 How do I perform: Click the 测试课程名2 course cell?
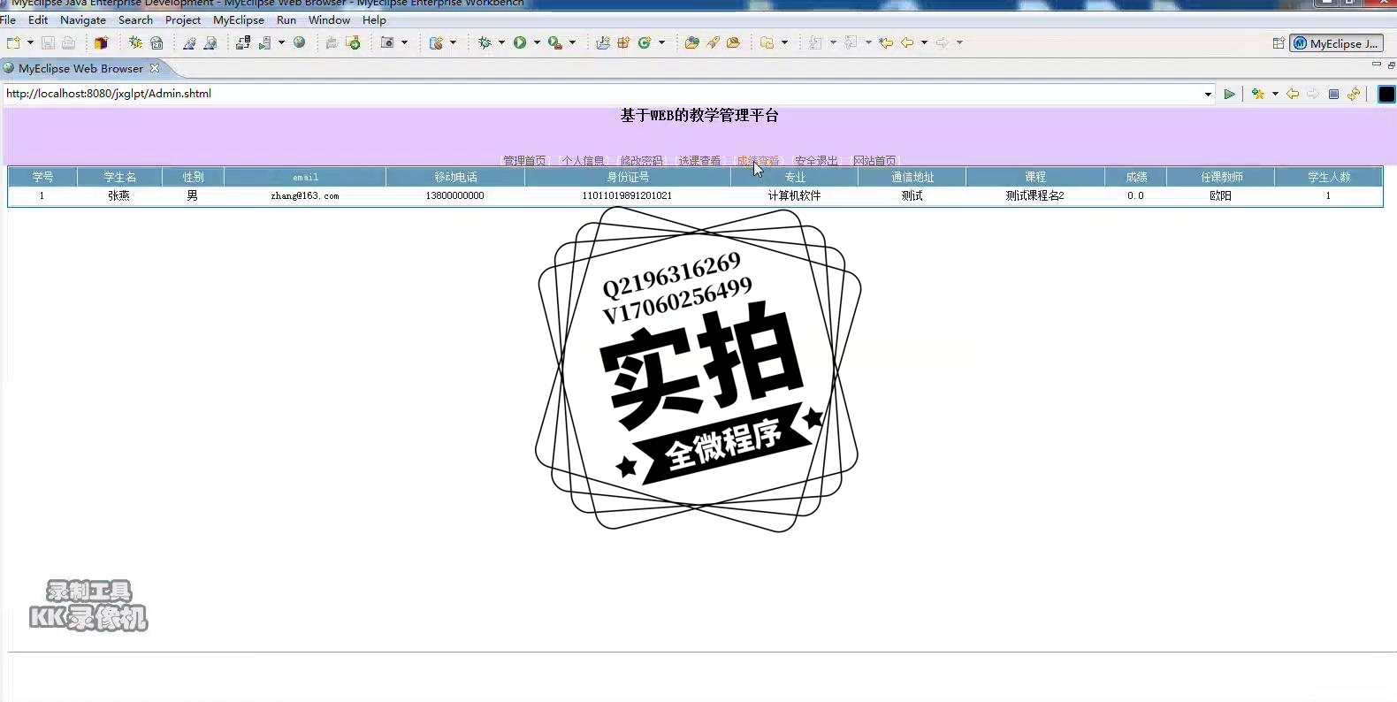1034,196
